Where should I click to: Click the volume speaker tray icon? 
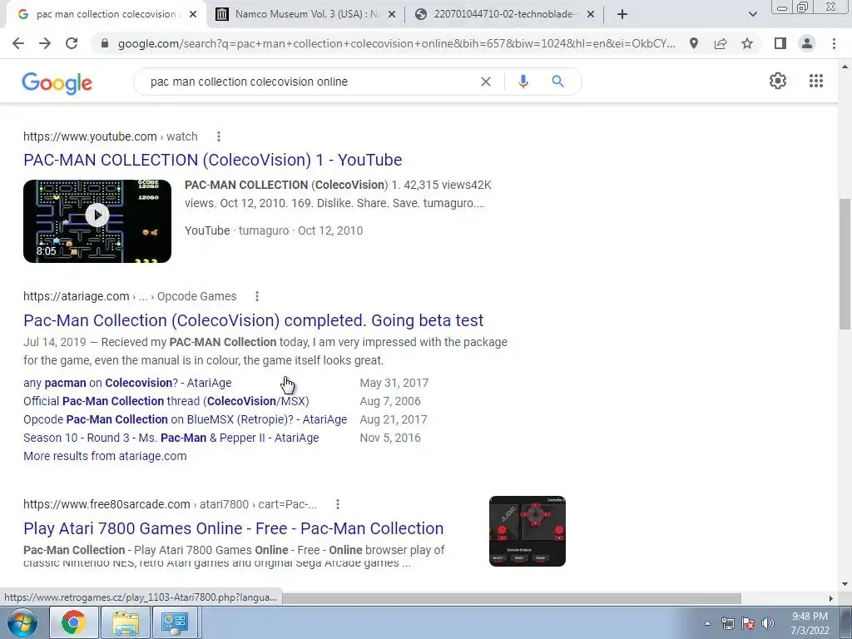click(768, 623)
